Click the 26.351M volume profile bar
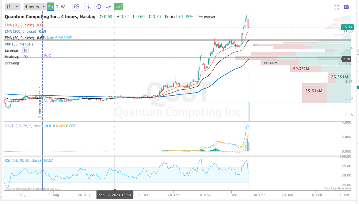Screen dimensions: 359x204 pos(339,77)
